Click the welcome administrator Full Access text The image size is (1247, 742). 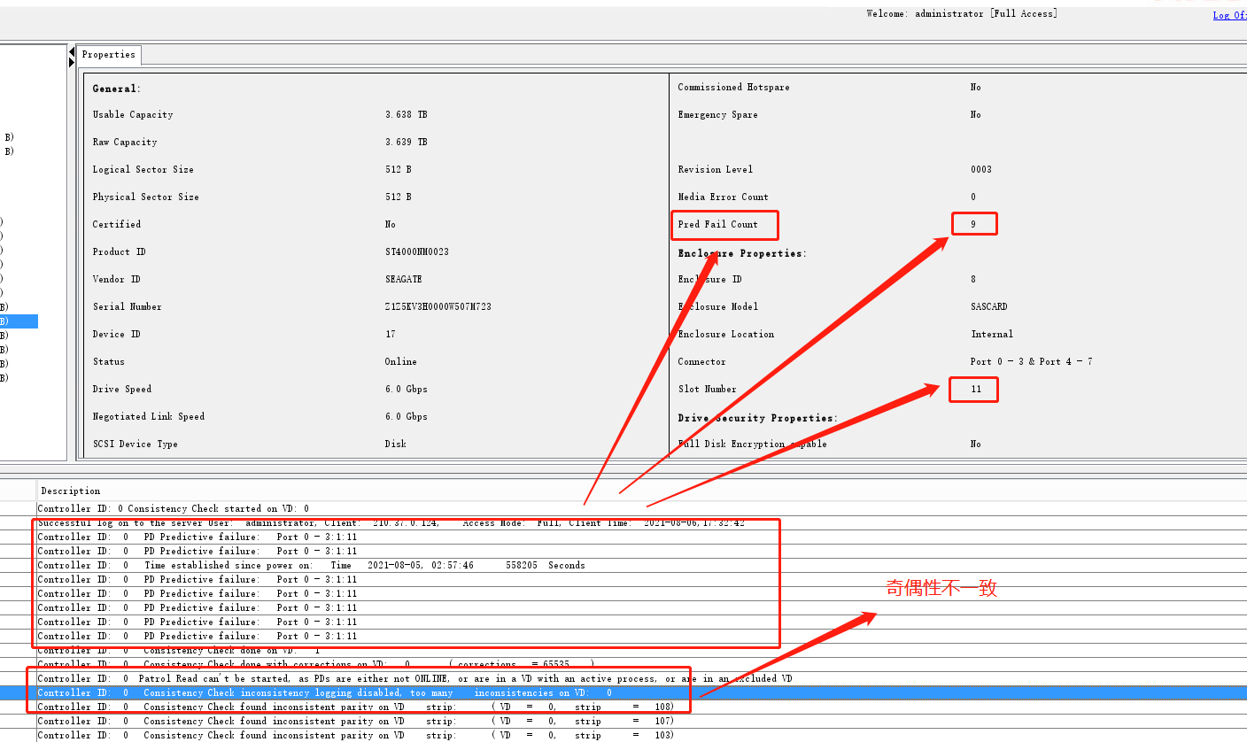[x=961, y=14]
